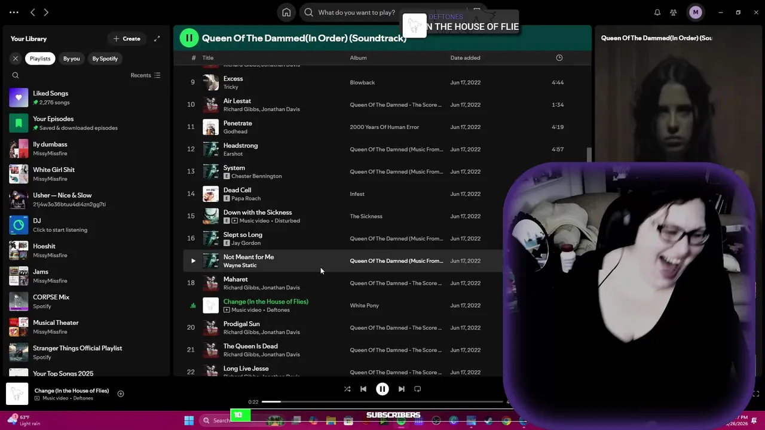Sort tracks by duration clock icon
Viewport: 765px width, 430px height.
click(x=559, y=58)
